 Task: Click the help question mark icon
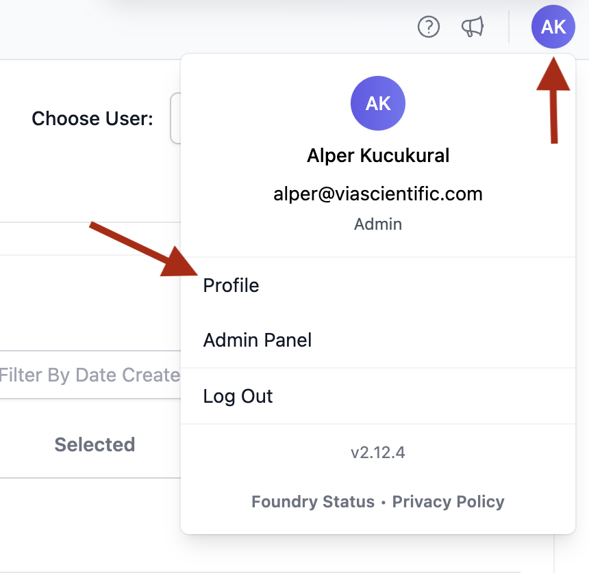(x=429, y=27)
